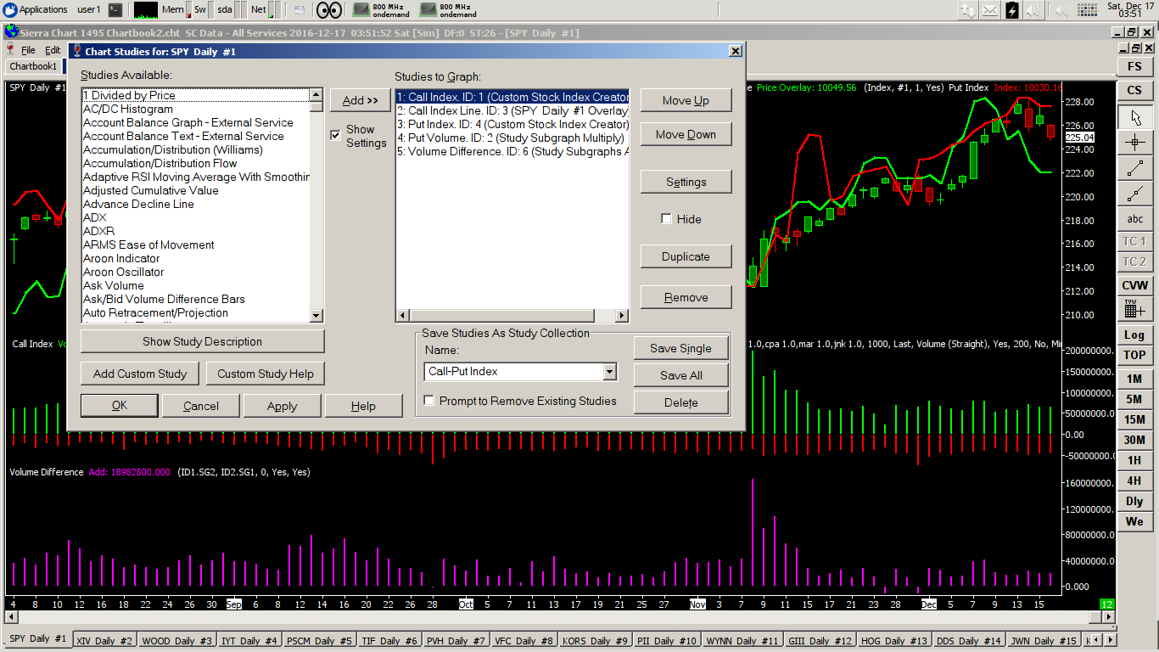Select the line drawing tool
The width and height of the screenshot is (1159, 652).
point(1134,168)
